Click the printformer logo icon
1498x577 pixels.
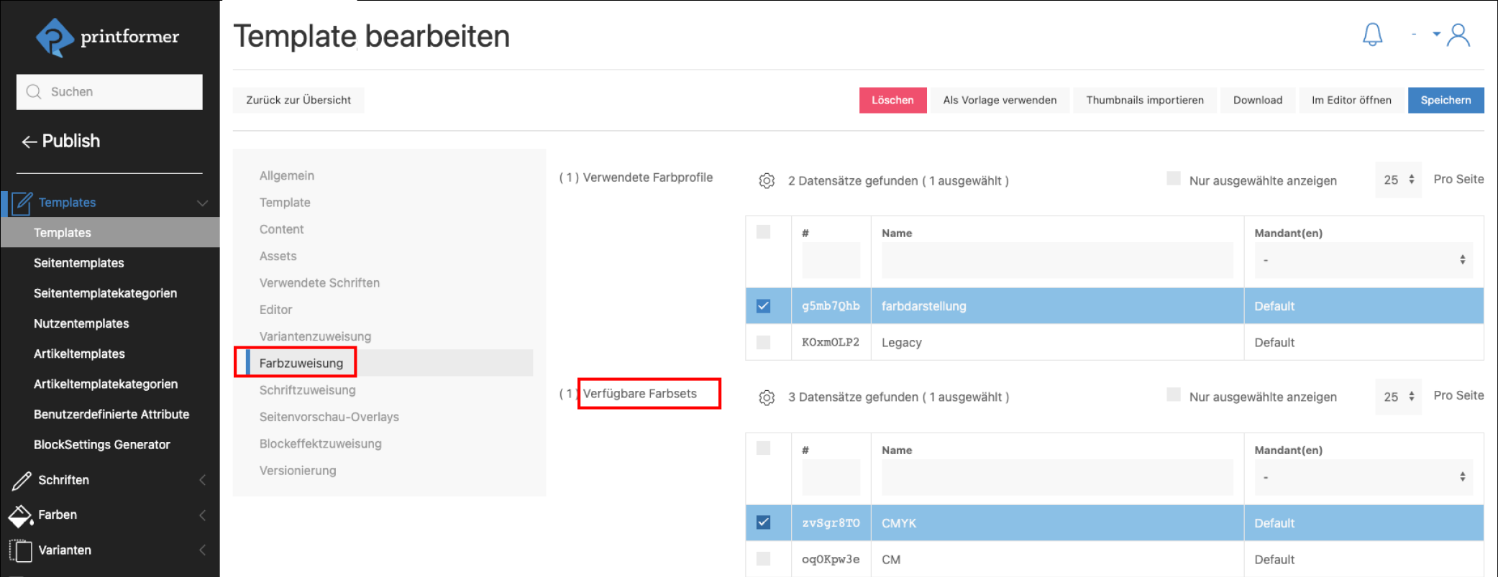(54, 37)
